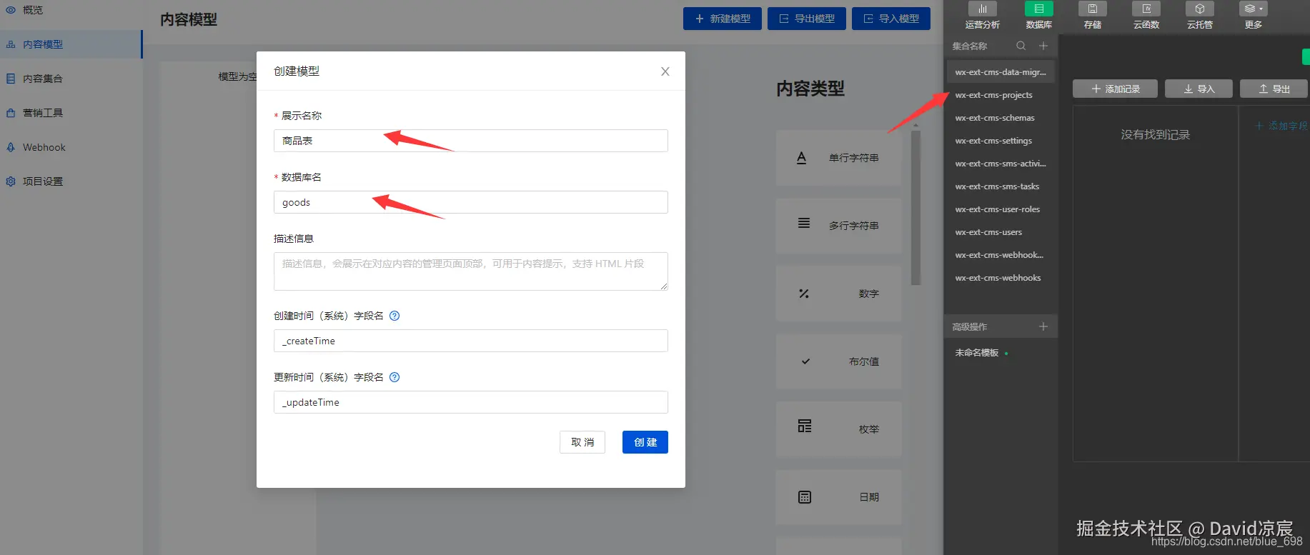The height and width of the screenshot is (555, 1310).
Task: Click the 取消 button
Action: point(582,442)
